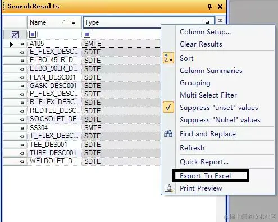
Task: Click the row pin icon for ELBO_90LR row
Action: point(22,70)
